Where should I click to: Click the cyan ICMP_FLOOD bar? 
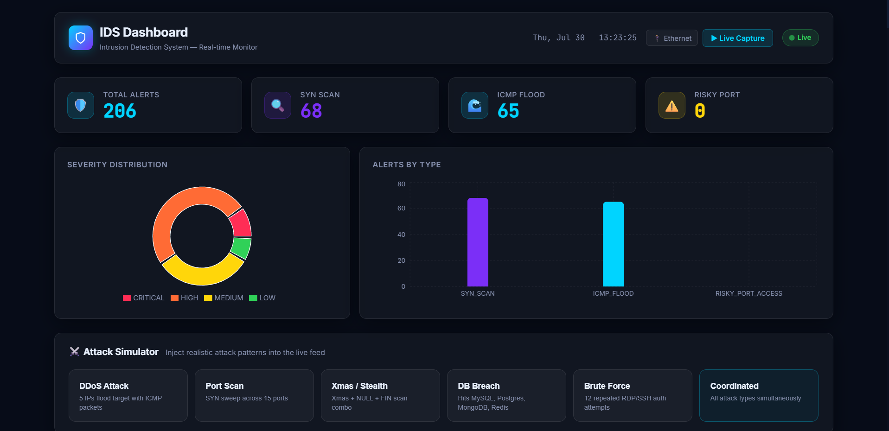613,244
